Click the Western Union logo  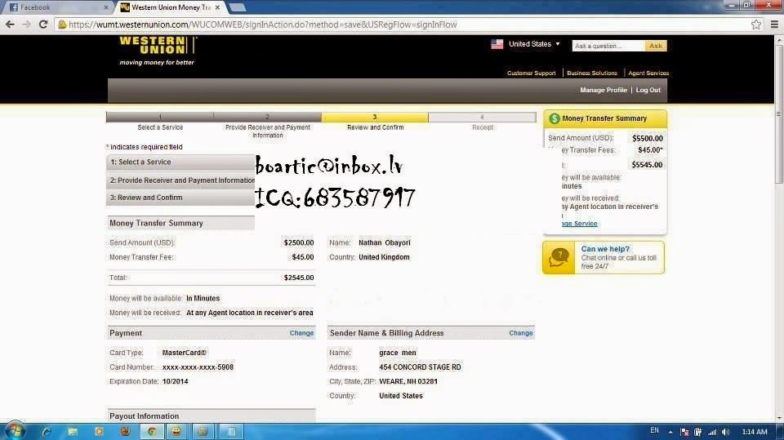[158, 51]
